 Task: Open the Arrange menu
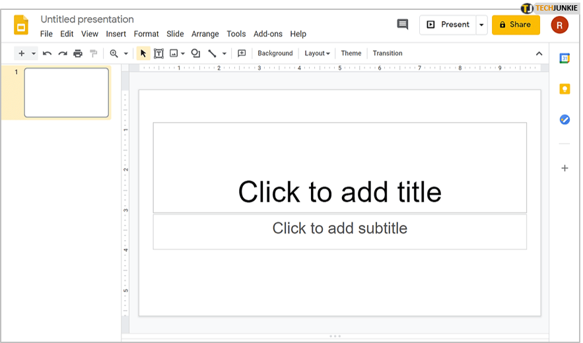pos(205,34)
